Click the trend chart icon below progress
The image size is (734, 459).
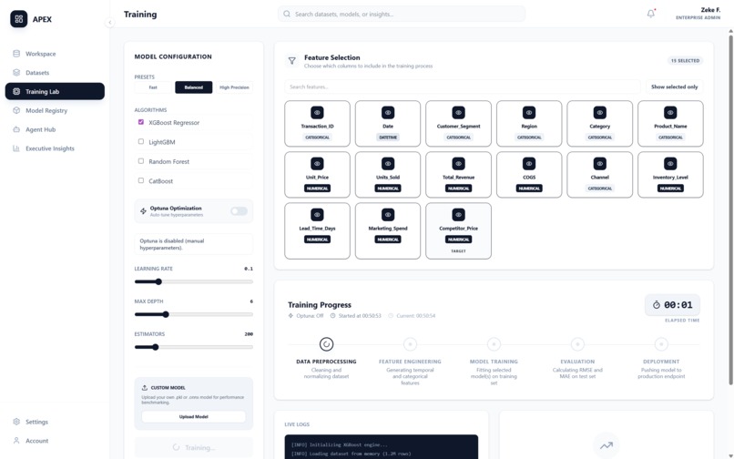tap(607, 445)
